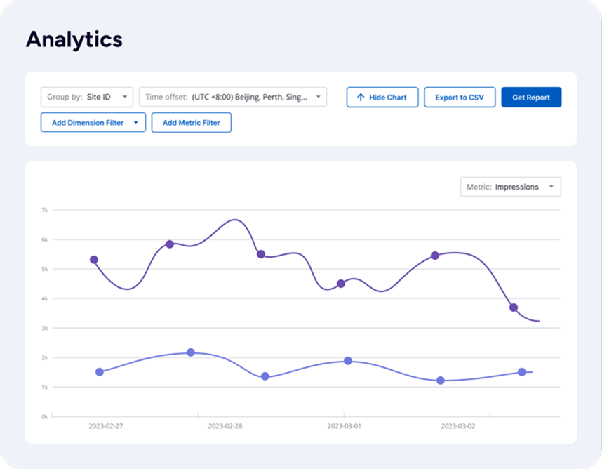Open the Metric Impressions dropdown
Image resolution: width=602 pixels, height=469 pixels.
click(510, 187)
